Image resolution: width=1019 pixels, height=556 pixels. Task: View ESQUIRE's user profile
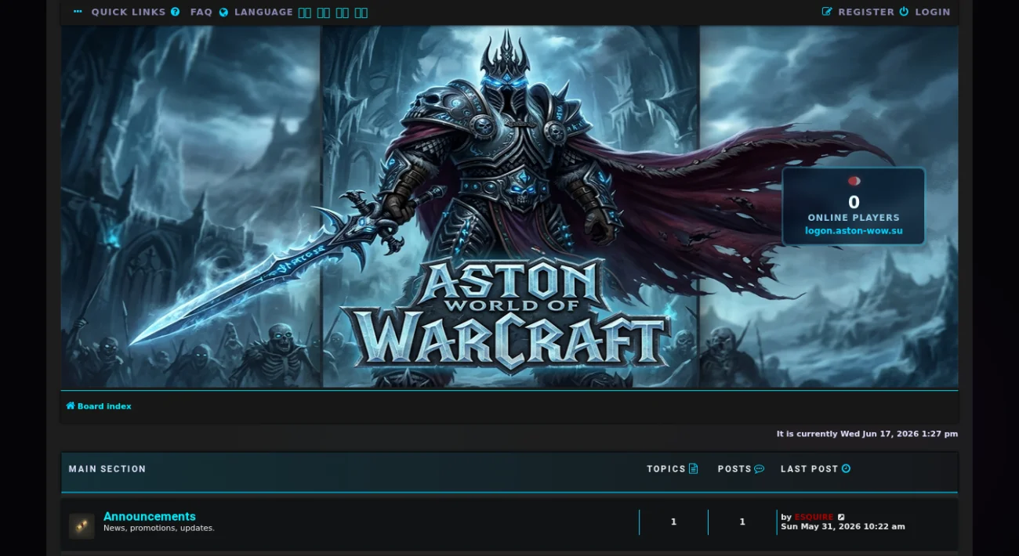coord(814,517)
